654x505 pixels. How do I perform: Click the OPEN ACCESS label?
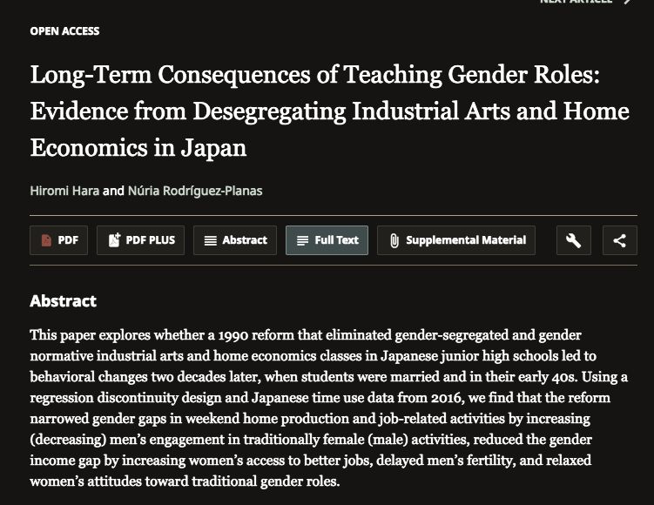64,31
